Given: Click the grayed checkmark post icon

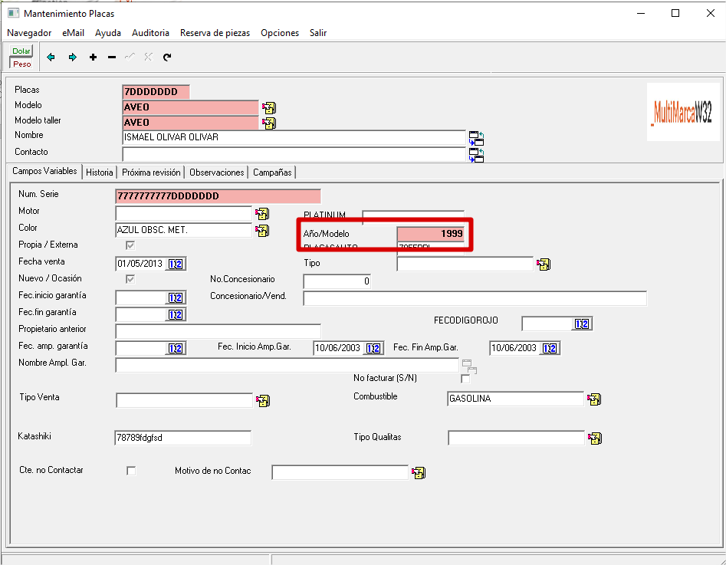Looking at the screenshot, I should (130, 57).
